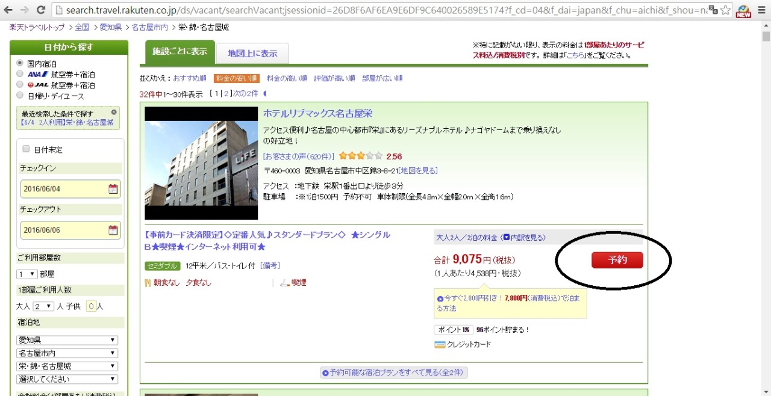Open check-out date calendar icon
The height and width of the screenshot is (396, 771).
click(x=113, y=230)
